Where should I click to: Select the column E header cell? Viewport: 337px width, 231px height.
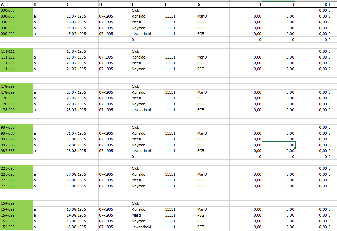point(148,4)
